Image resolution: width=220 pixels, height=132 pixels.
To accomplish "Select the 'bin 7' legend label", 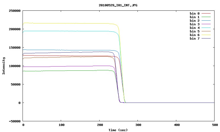I will 195,38.
